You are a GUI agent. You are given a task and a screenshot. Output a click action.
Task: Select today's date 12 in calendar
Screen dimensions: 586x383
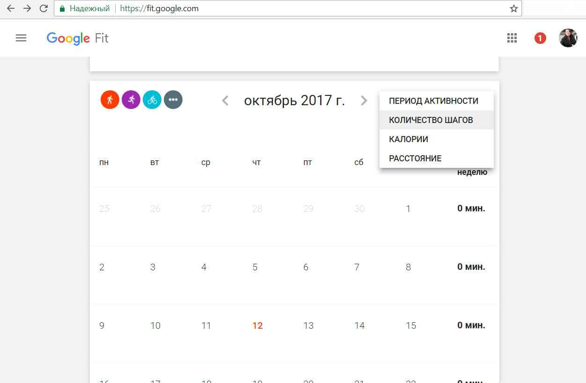257,326
